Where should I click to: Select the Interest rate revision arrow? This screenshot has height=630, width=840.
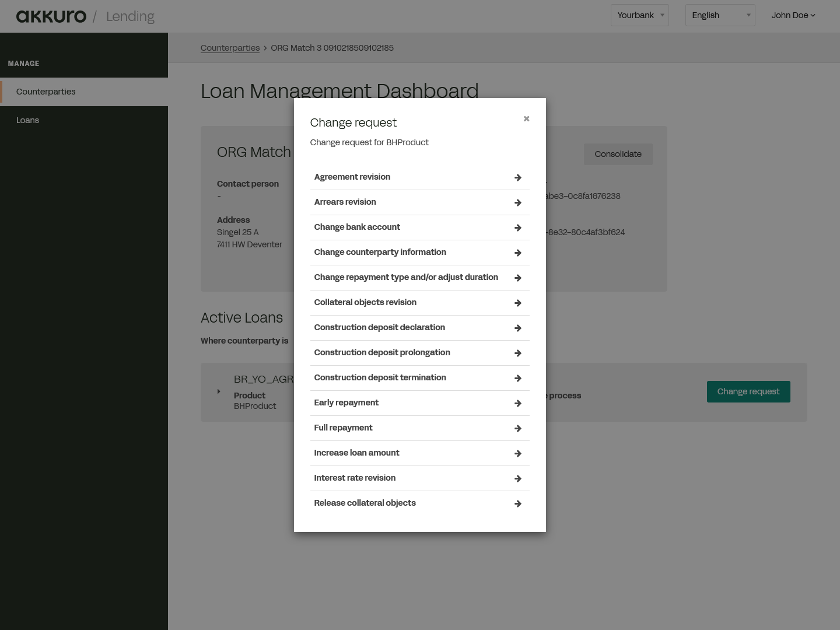[517, 478]
